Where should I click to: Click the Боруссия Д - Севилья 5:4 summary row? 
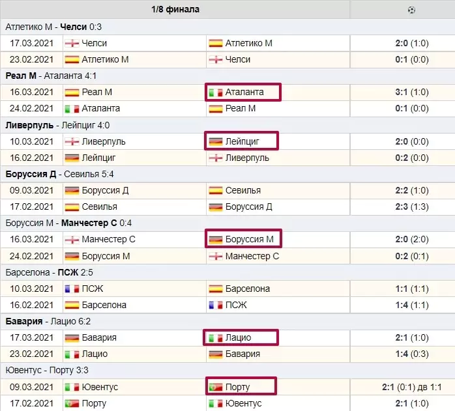coord(227,174)
